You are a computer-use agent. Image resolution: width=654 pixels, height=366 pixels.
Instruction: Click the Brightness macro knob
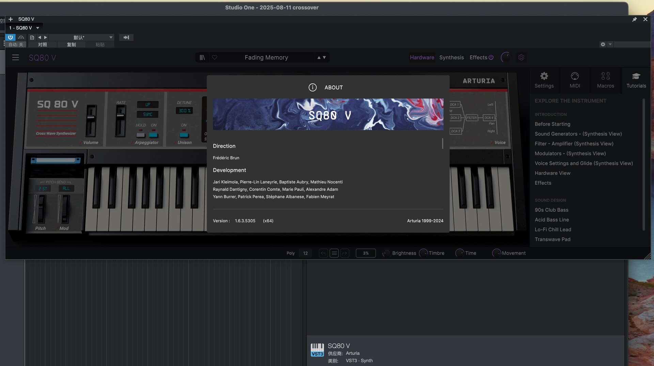point(386,253)
